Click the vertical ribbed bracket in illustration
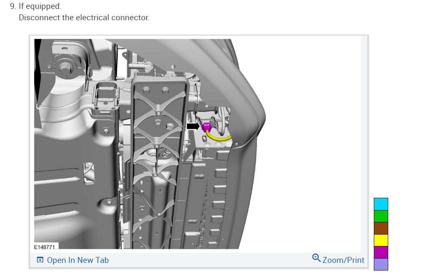The width and height of the screenshot is (425, 276). pyautogui.click(x=159, y=162)
